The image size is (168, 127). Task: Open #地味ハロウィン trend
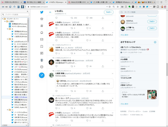139,85
